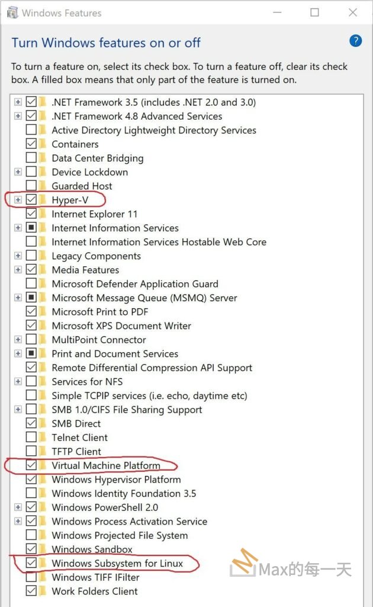Viewport: 373px width, 607px height.
Task: Maximize the Windows Features window
Action: click(x=315, y=12)
